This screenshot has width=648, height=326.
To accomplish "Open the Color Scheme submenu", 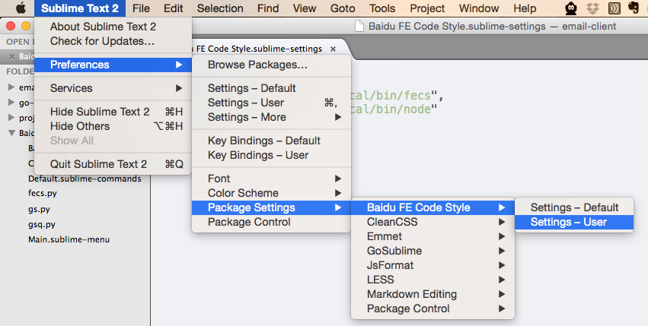I will click(243, 193).
